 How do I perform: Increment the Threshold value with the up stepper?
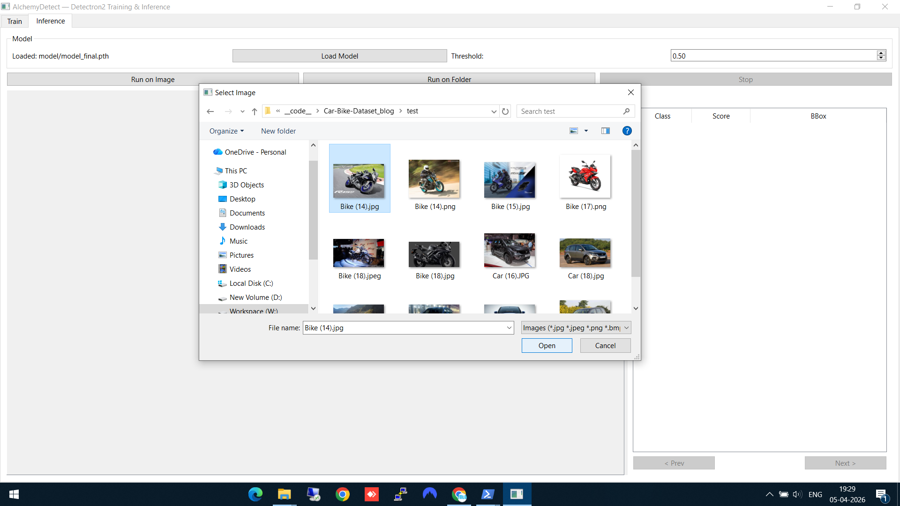[881, 52]
